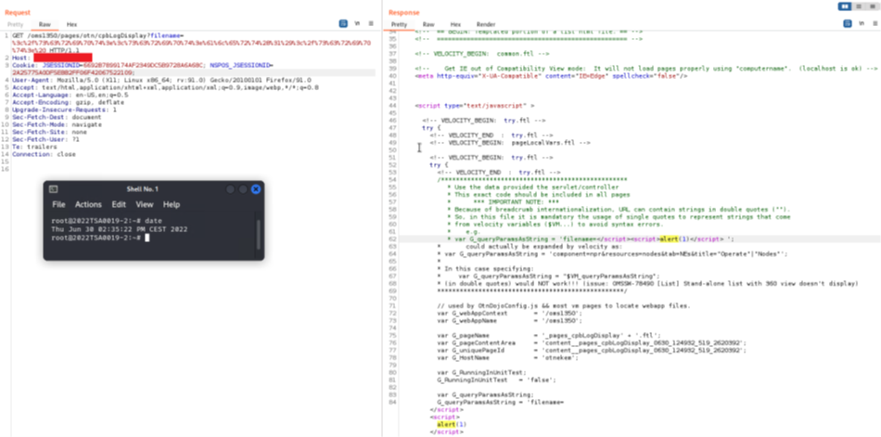The image size is (881, 437).
Task: Click 'Thu Jun 30 02:35:22 PM CEST 2022' output
Action: tap(119, 229)
